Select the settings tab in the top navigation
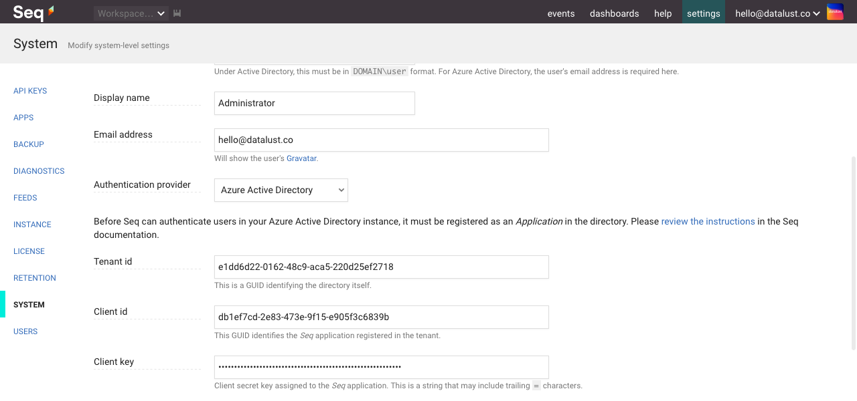 pos(704,12)
